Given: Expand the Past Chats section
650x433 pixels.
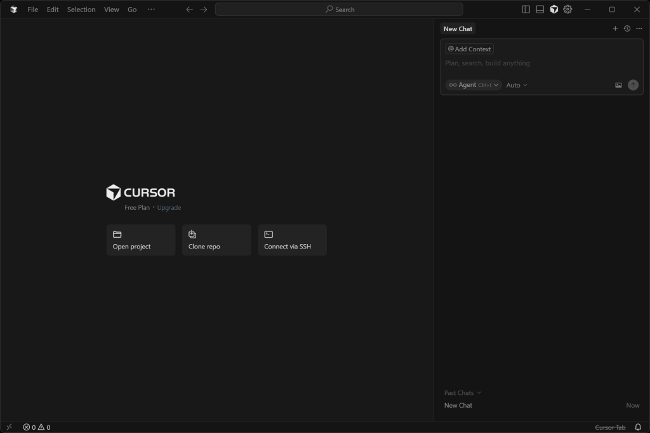Looking at the screenshot, I should (x=463, y=392).
